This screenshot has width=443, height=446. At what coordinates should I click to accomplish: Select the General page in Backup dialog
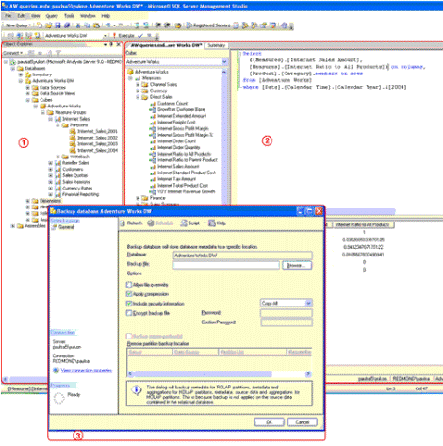click(66, 227)
